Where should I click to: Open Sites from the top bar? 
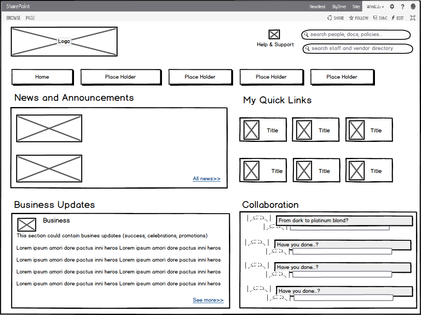(x=356, y=7)
